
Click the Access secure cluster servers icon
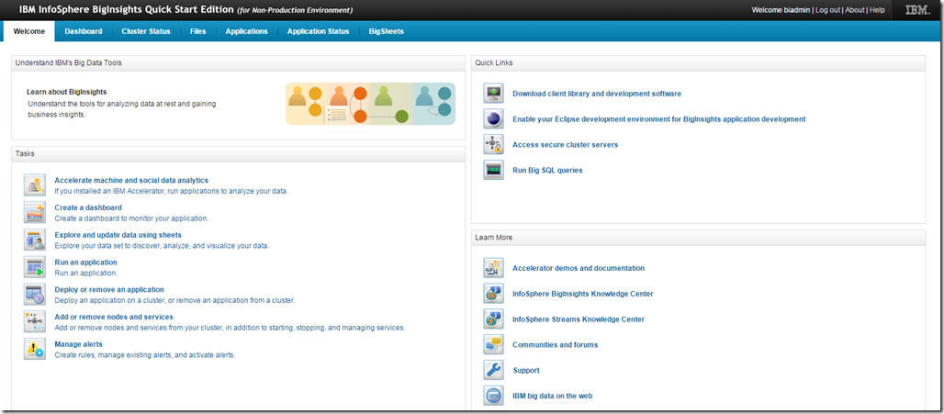click(494, 145)
